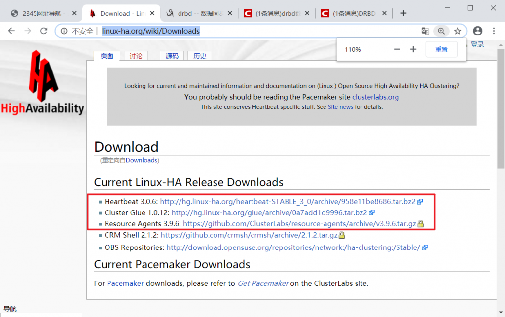Click the HighAvailability logo
The height and width of the screenshot is (317, 505).
coord(42,83)
